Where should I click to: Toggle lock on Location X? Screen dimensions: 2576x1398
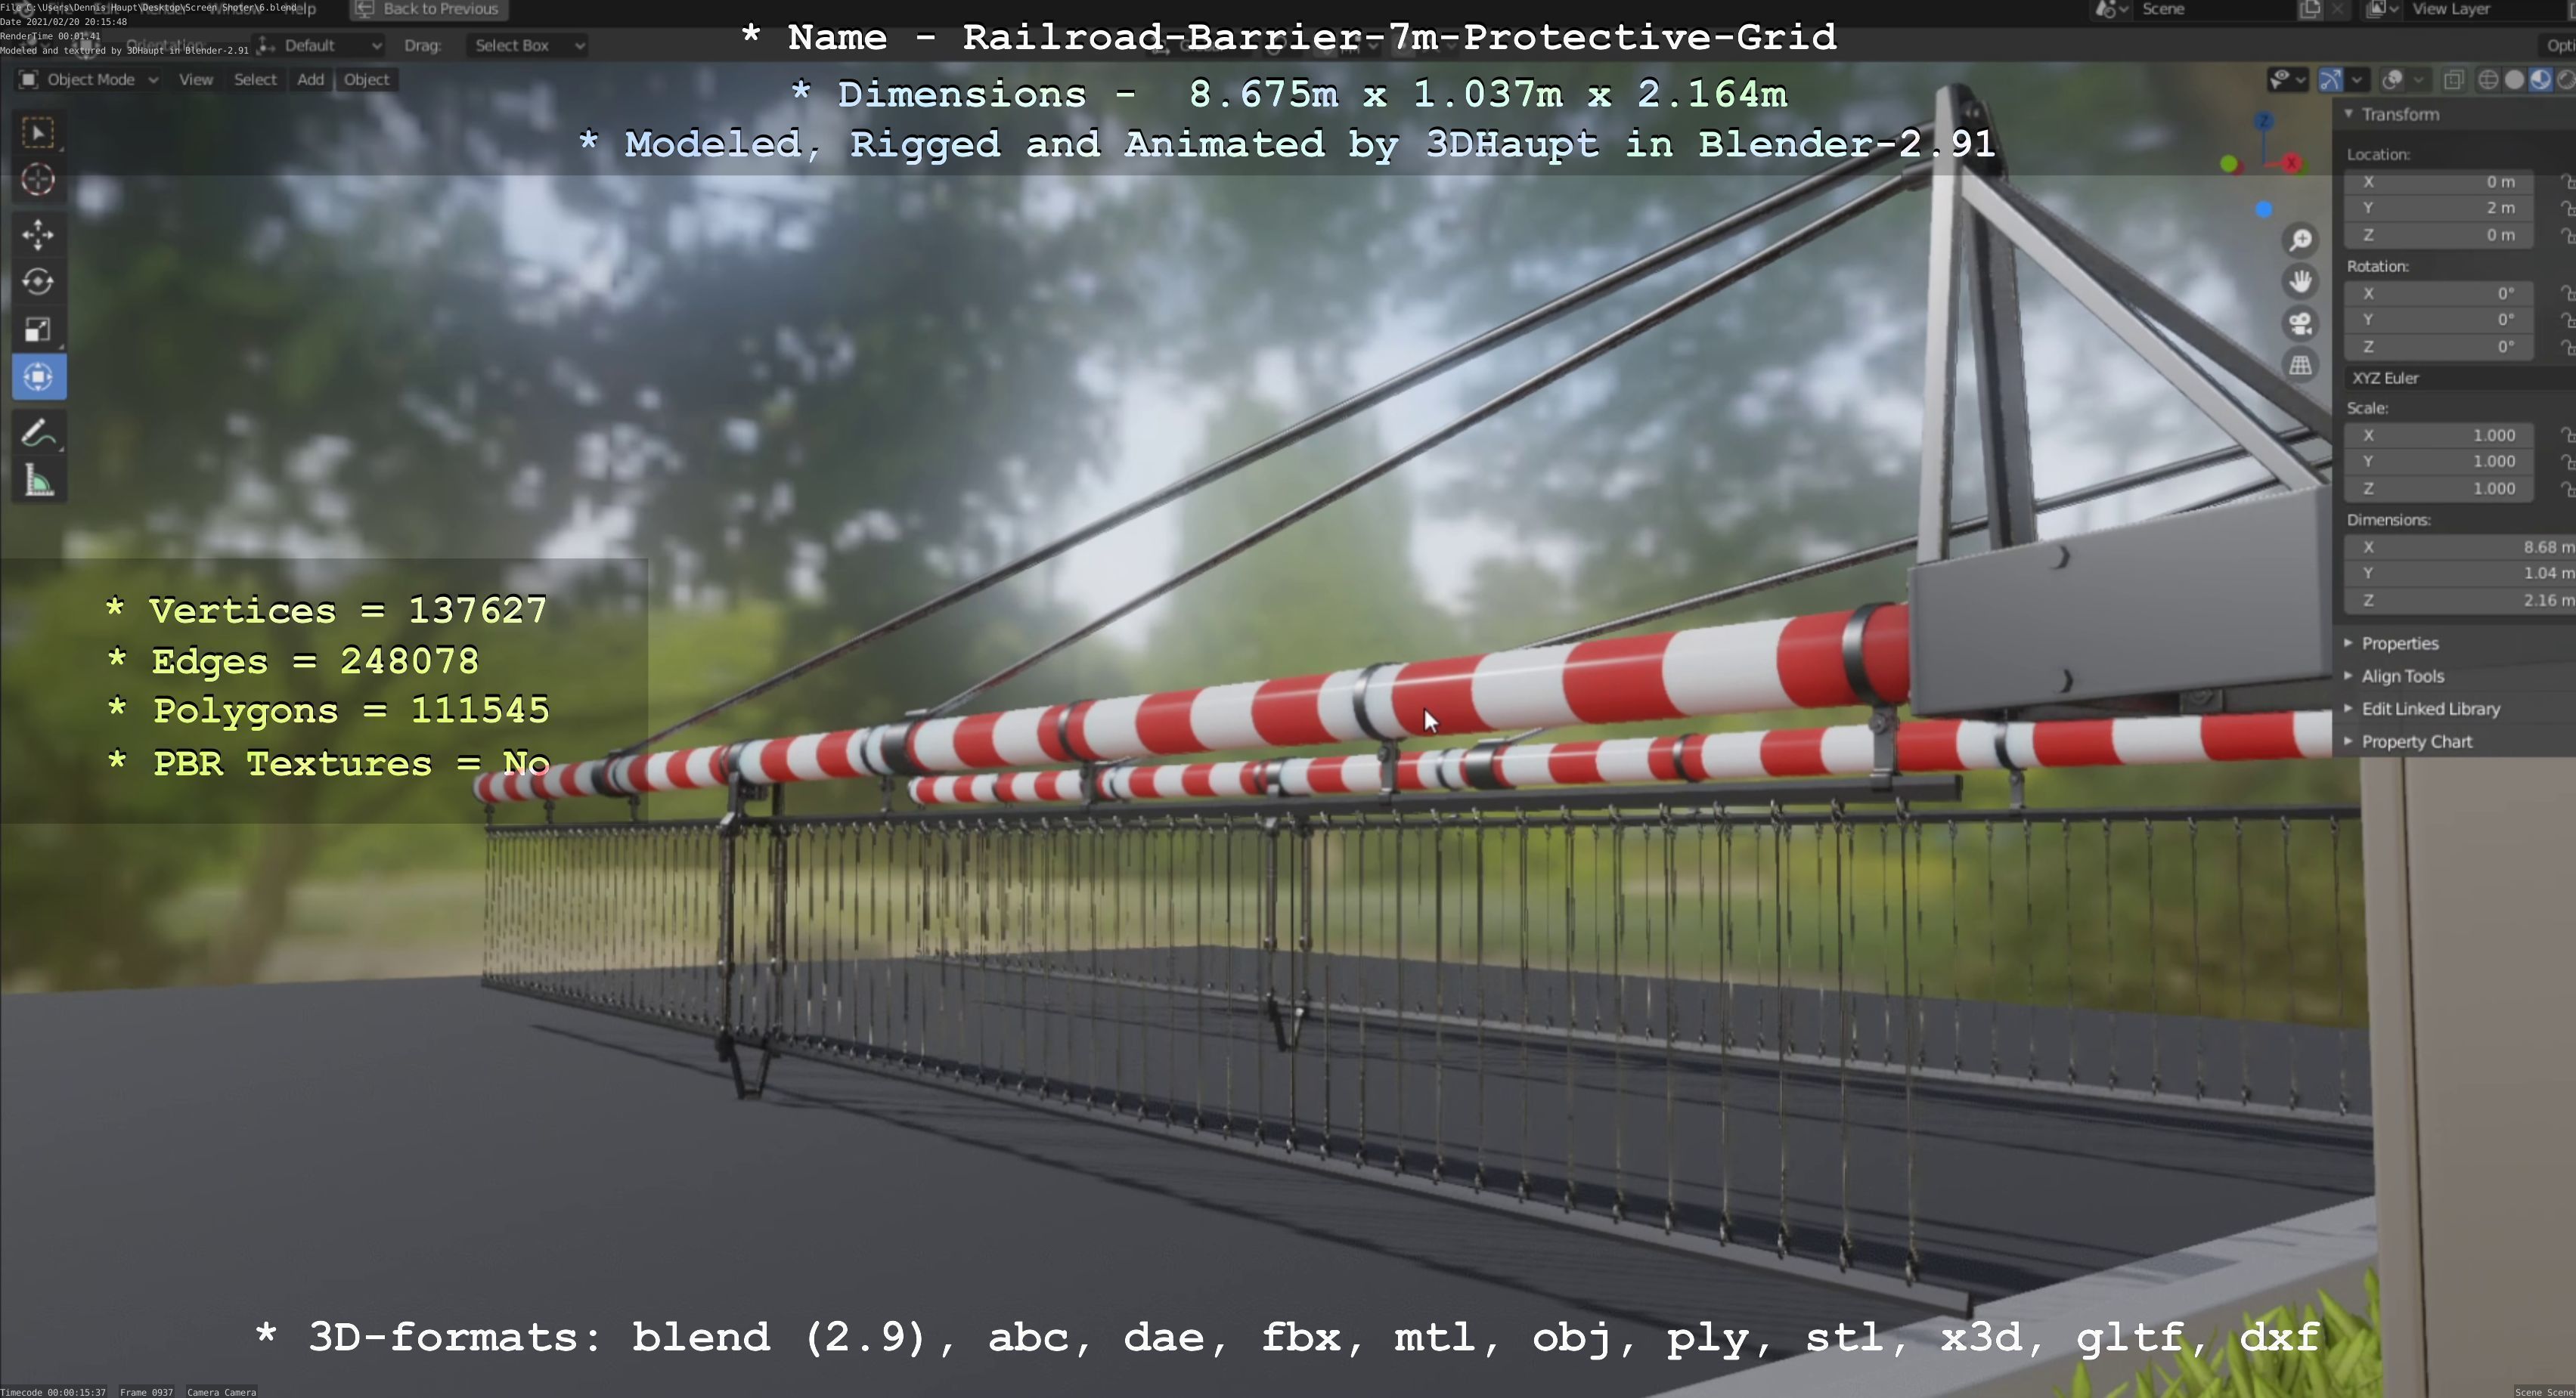[2568, 182]
